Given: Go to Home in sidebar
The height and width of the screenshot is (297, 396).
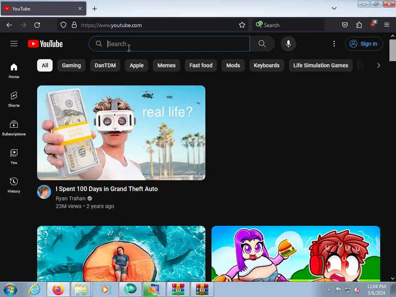Looking at the screenshot, I should click(14, 71).
